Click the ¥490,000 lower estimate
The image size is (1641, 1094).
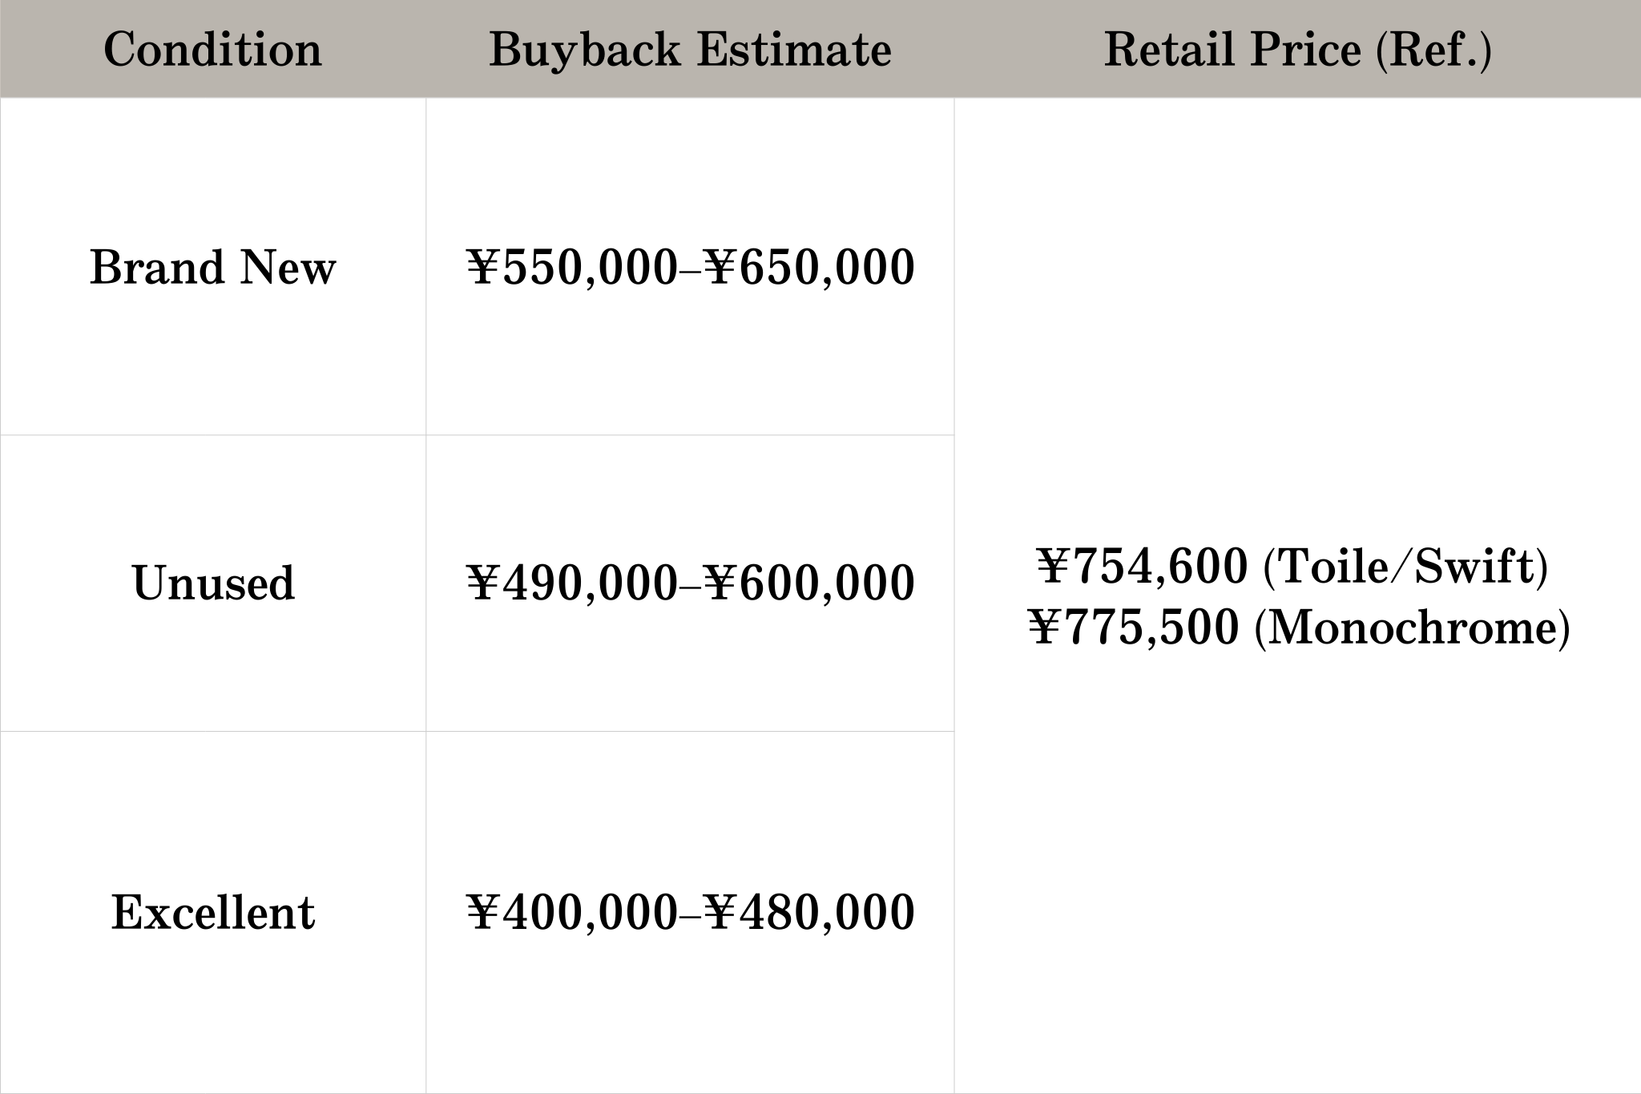[x=572, y=583]
